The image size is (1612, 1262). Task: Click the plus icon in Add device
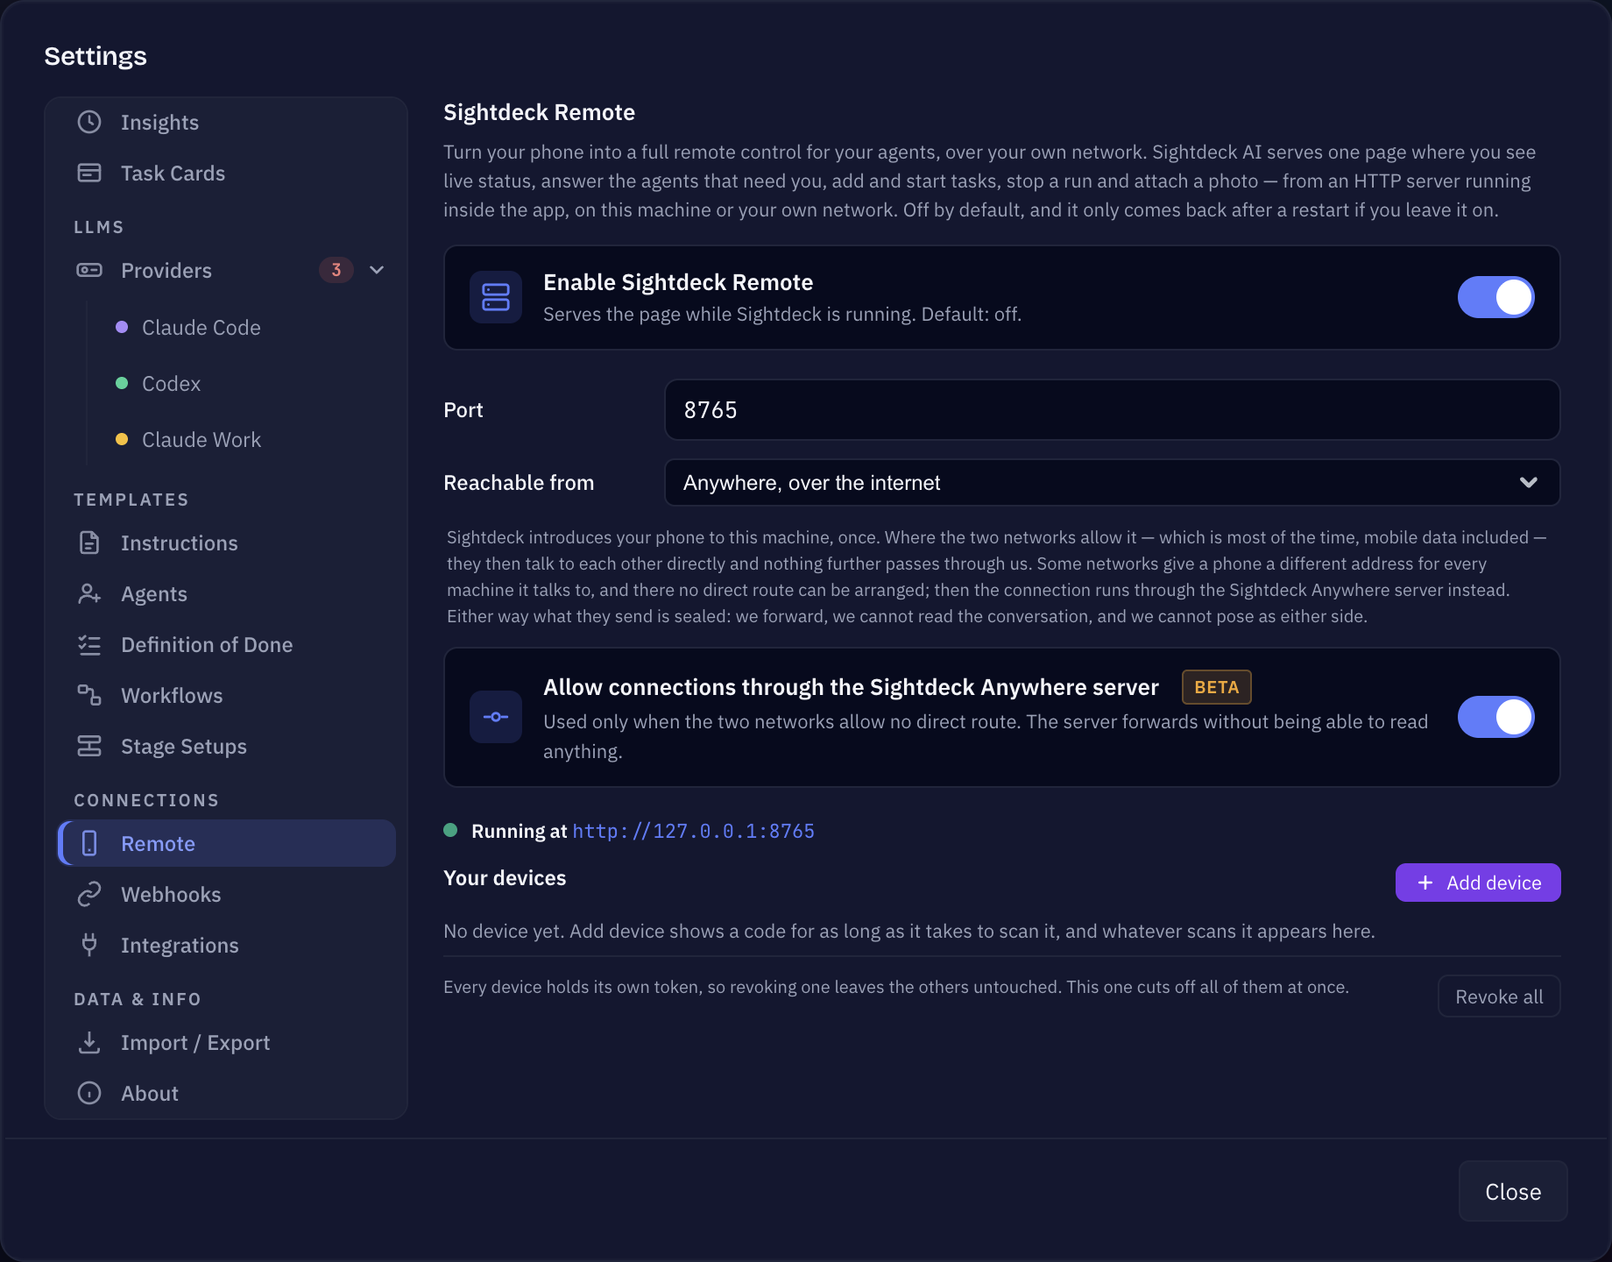1425,883
